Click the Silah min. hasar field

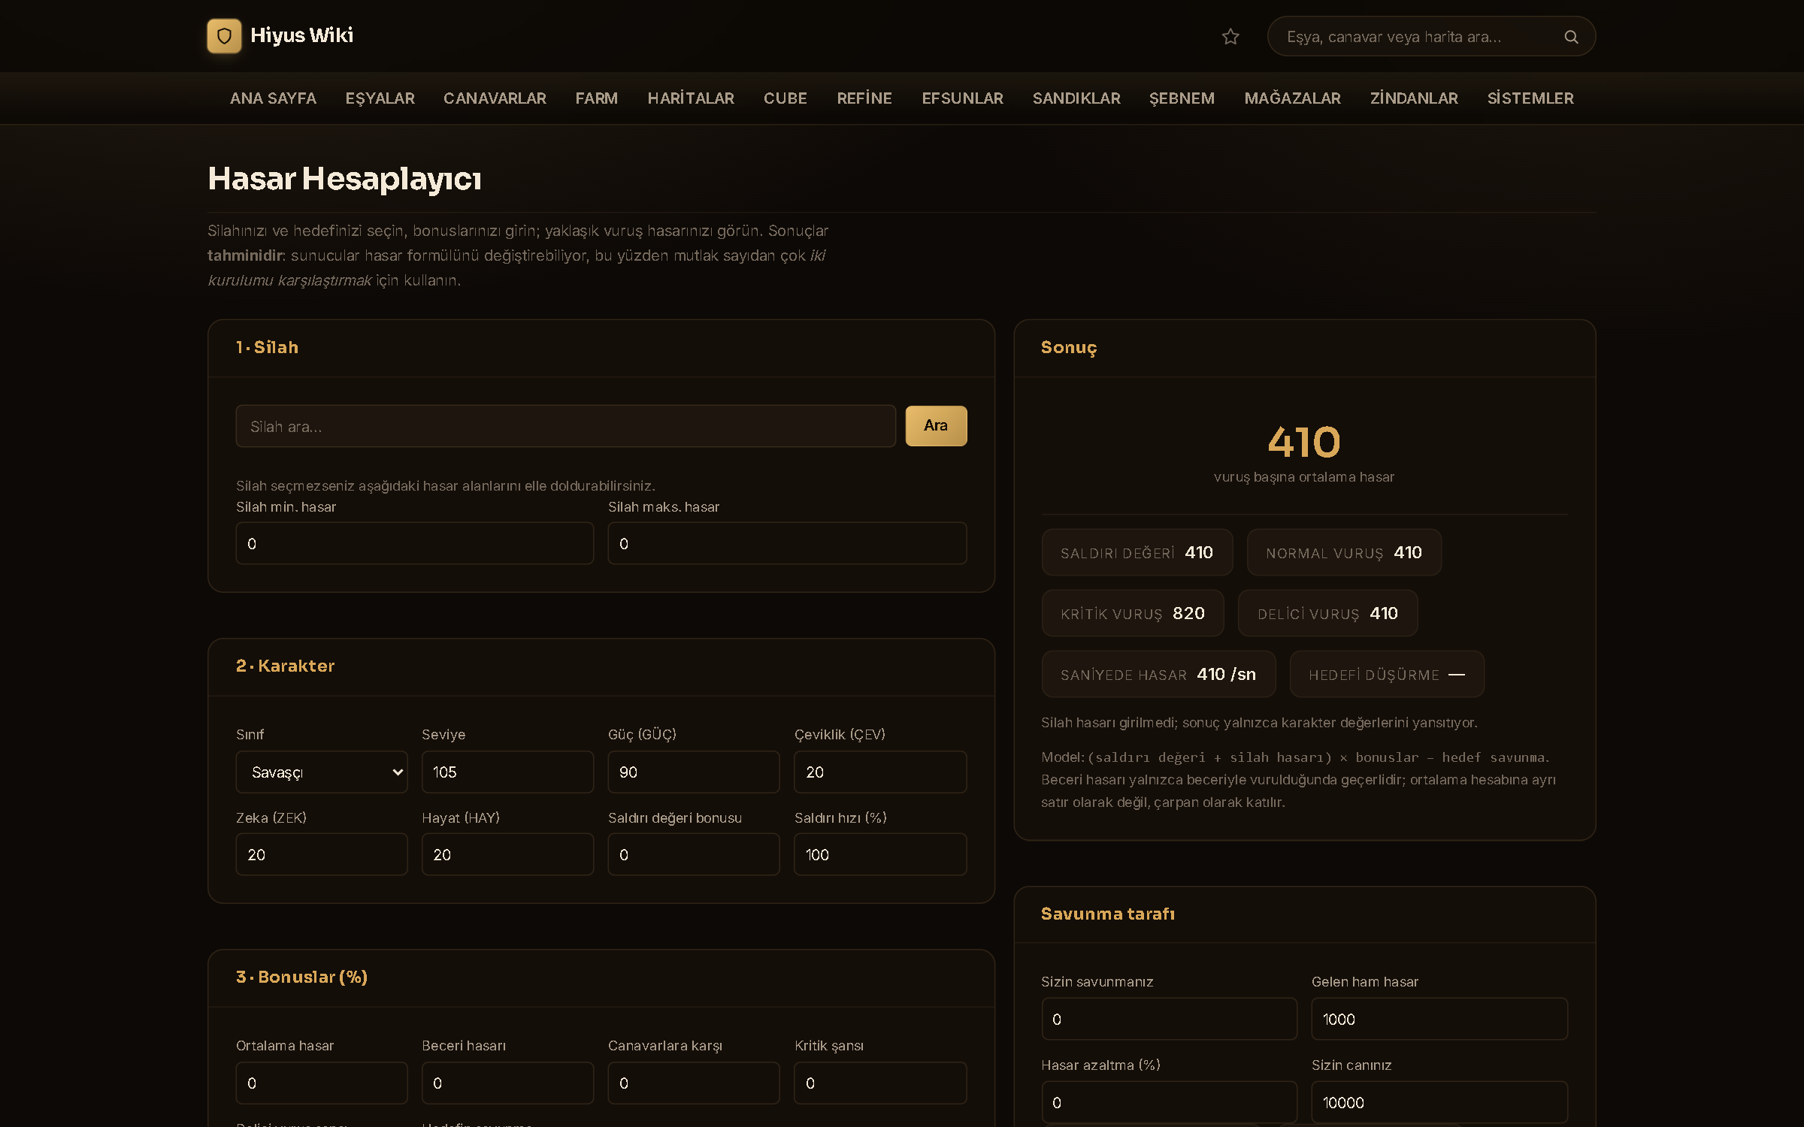(415, 543)
